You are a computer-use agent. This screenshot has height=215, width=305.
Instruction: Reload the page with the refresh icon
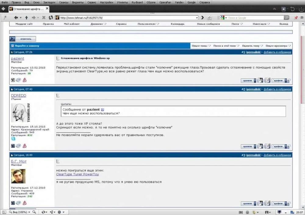click(51, 18)
